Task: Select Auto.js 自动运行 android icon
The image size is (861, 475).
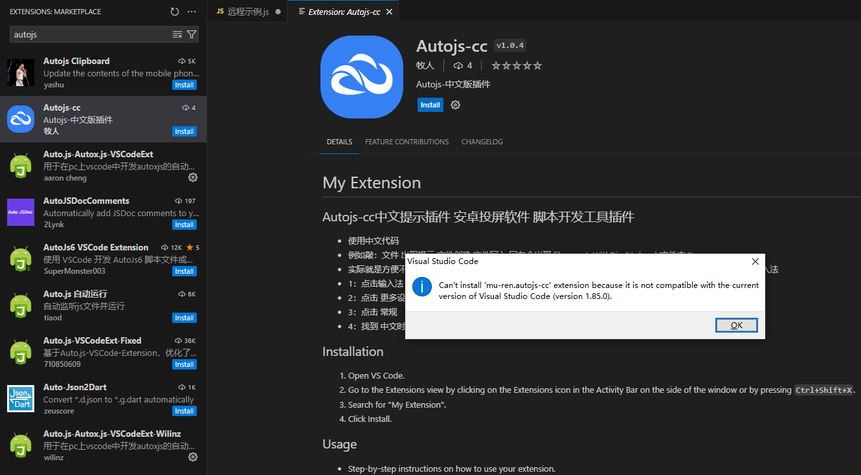Action: pos(21,305)
